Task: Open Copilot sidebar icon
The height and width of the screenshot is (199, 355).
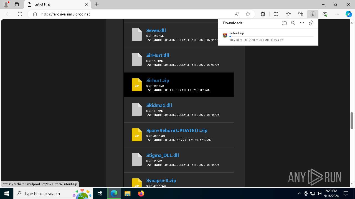Action: pyautogui.click(x=349, y=14)
